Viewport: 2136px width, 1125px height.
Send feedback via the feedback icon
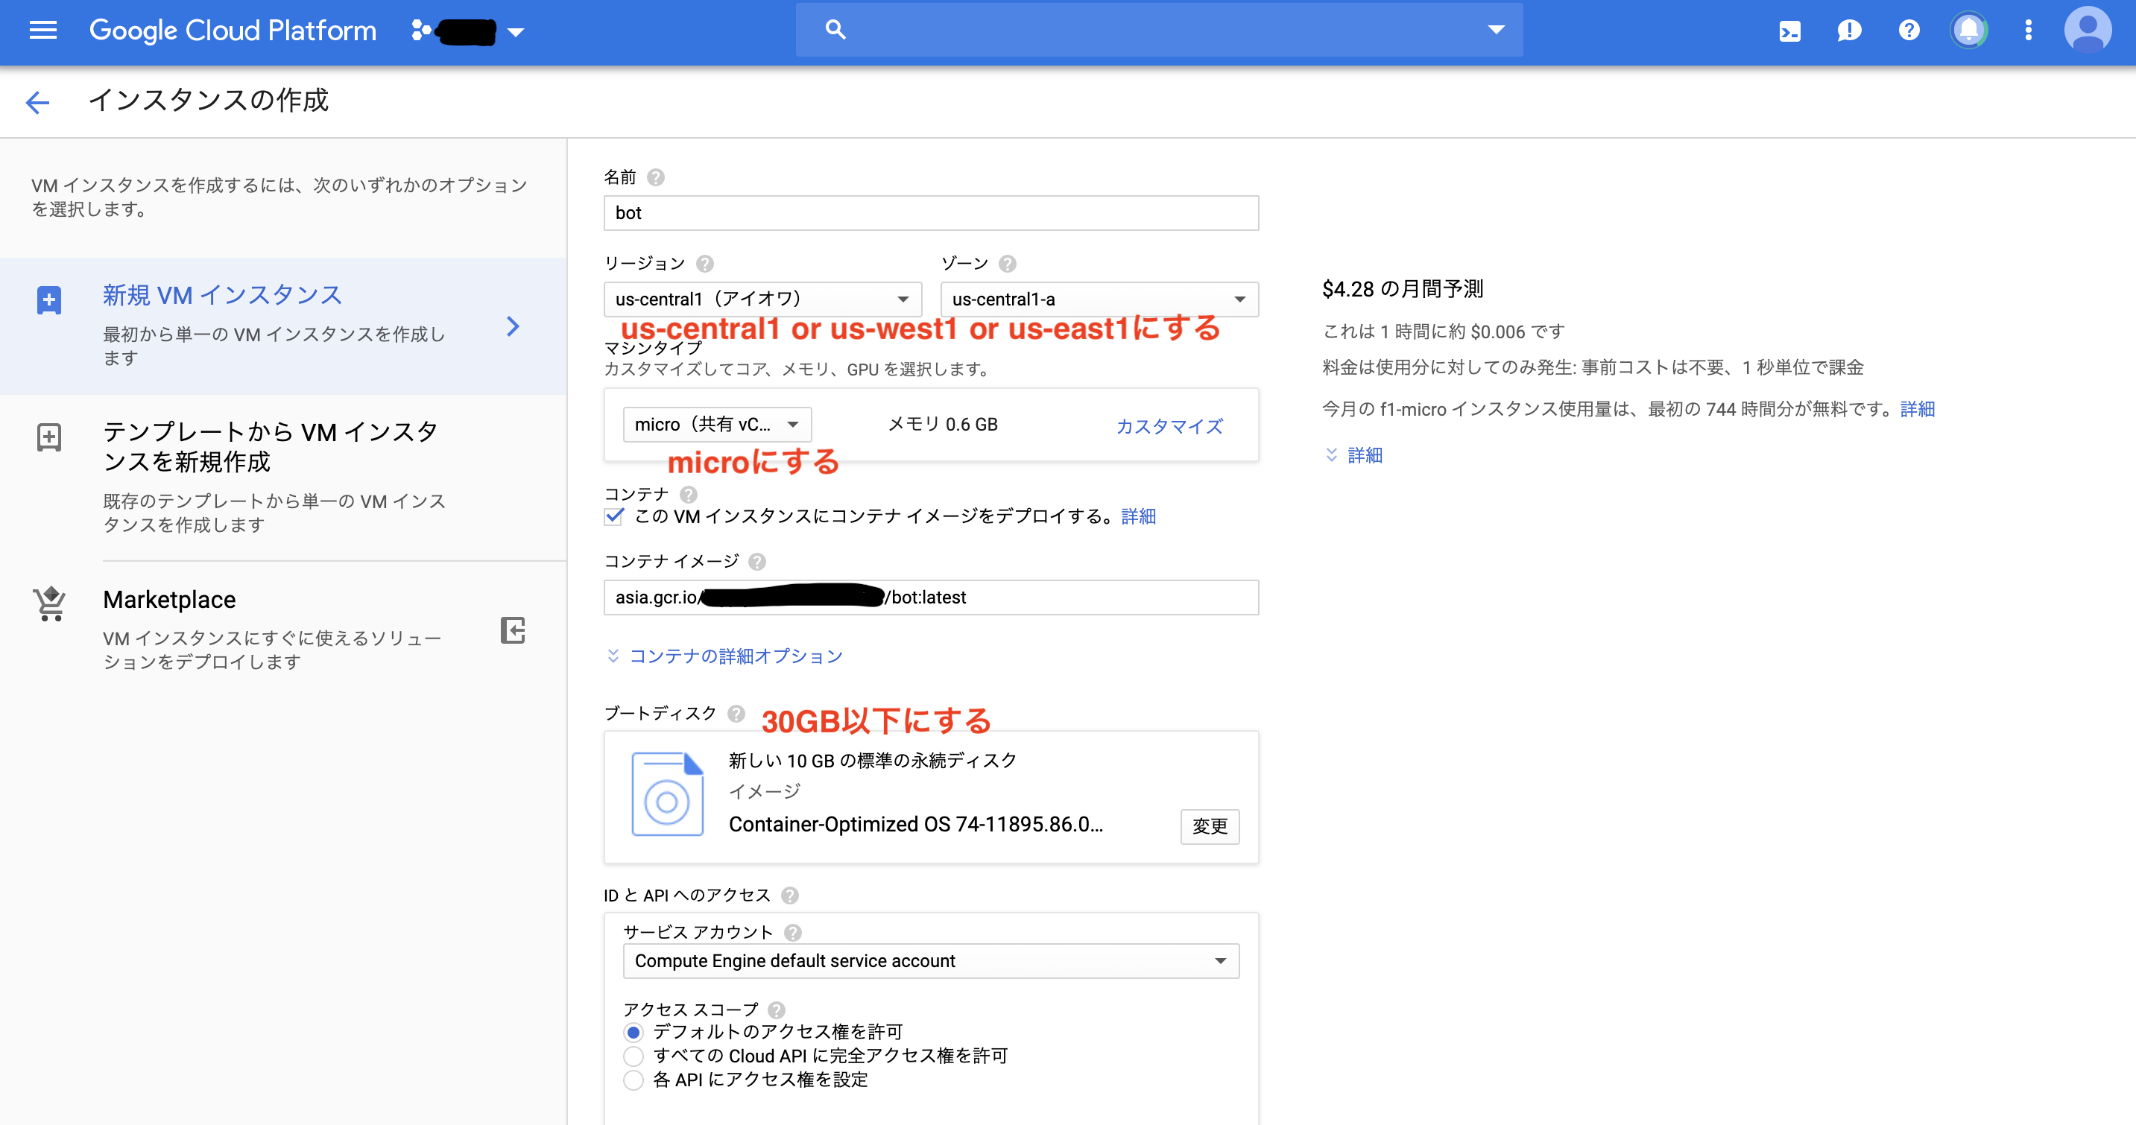(x=1849, y=31)
